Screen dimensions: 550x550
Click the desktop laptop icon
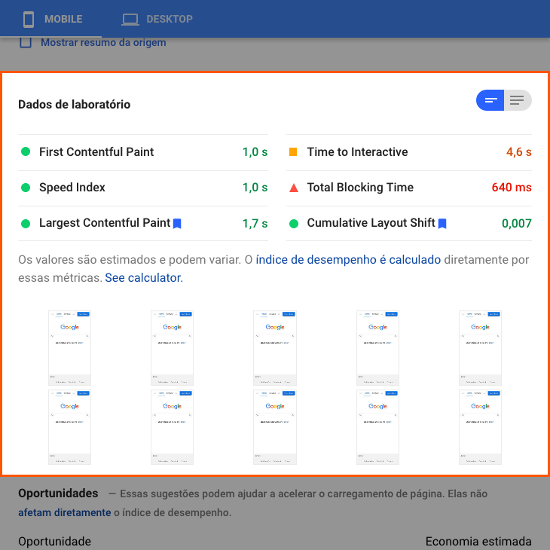(x=130, y=20)
